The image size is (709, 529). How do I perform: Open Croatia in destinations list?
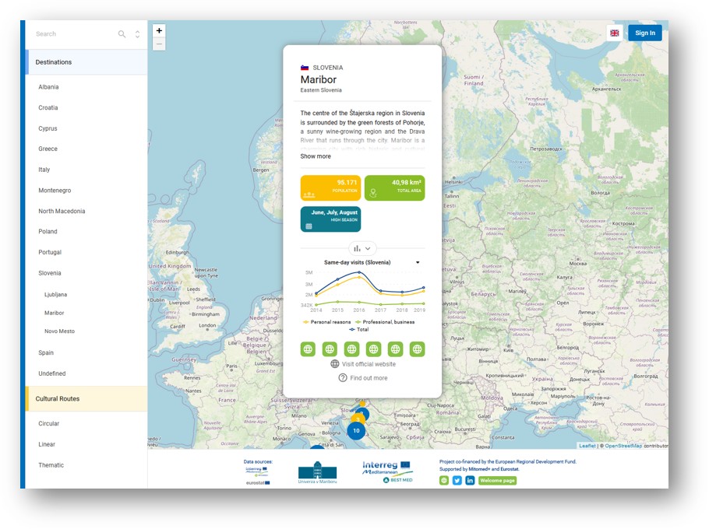click(48, 108)
